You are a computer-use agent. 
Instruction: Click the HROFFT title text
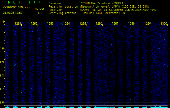(x=17, y=2)
